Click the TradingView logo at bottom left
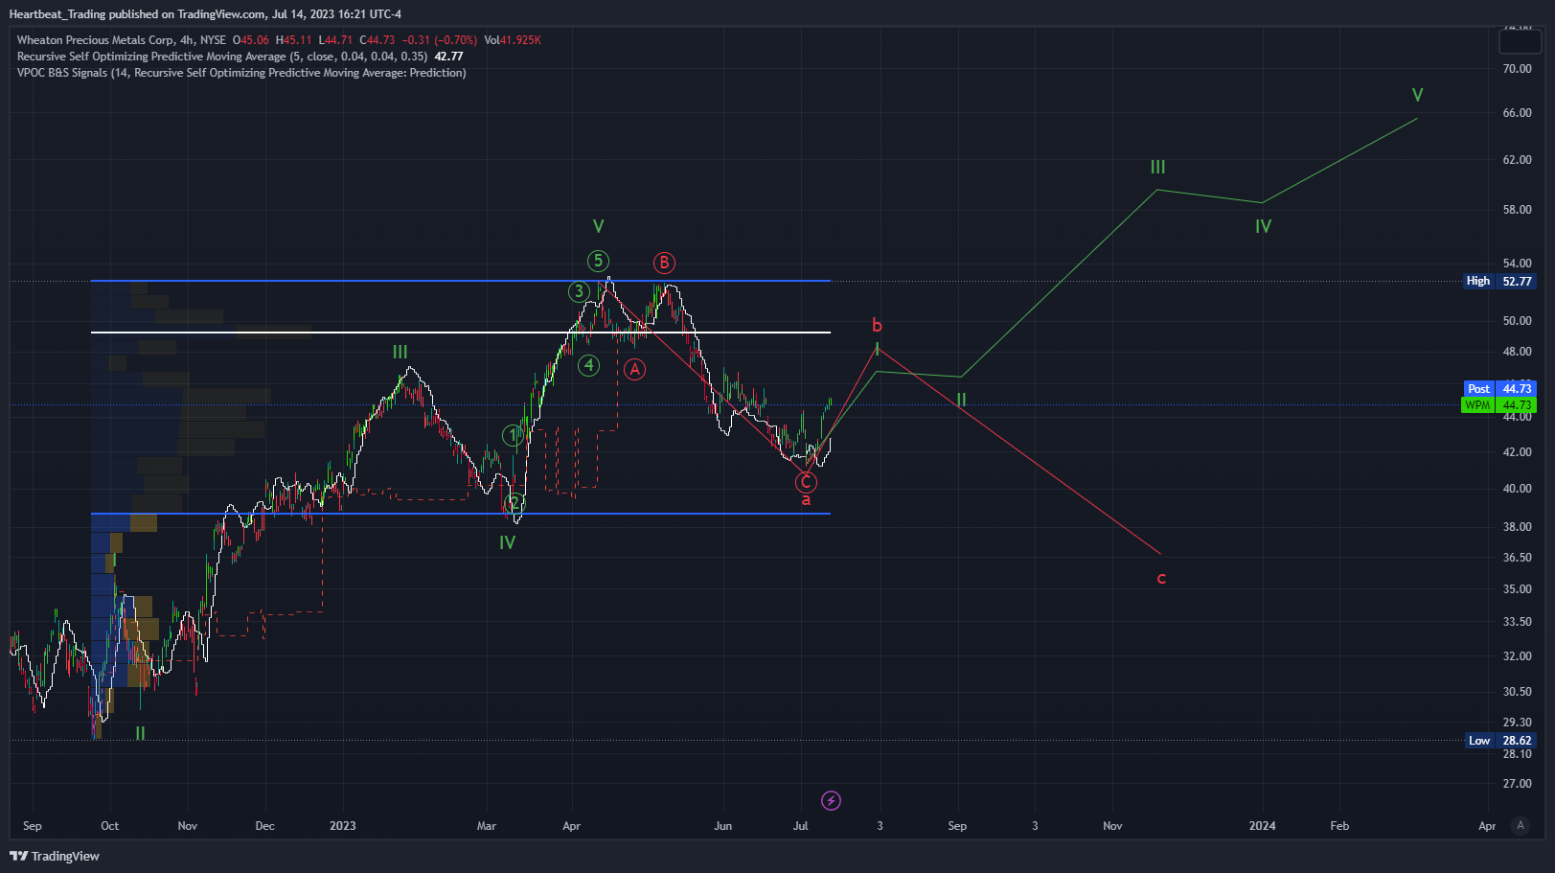Viewport: 1555px width, 873px height. [x=55, y=856]
